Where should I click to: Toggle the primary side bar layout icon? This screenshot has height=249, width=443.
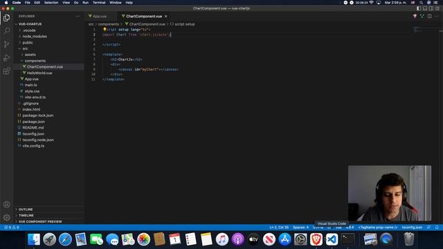pyautogui.click(x=419, y=8)
